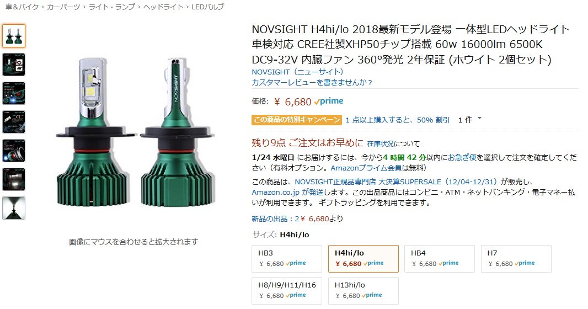Pick the H8/H9/H11/H16 size option
This screenshot has height=309, width=588.
287,291
